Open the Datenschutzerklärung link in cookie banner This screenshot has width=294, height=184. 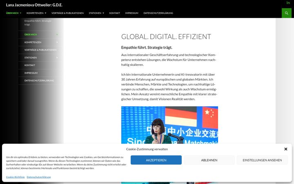39,177
